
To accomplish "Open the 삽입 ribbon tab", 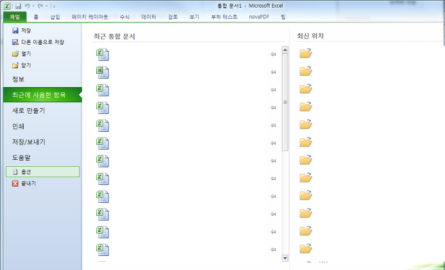I will 55,17.
